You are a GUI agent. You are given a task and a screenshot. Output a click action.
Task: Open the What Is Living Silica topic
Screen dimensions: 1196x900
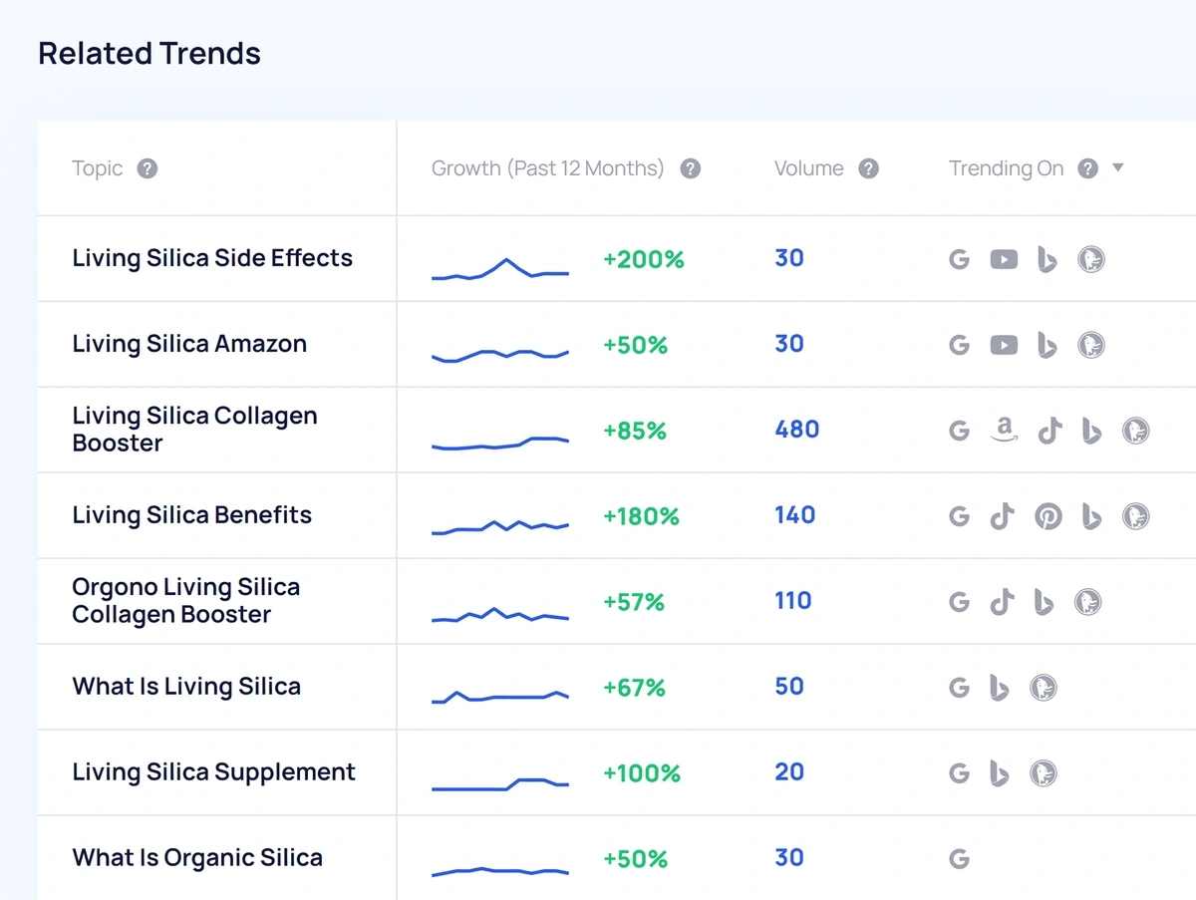click(186, 687)
